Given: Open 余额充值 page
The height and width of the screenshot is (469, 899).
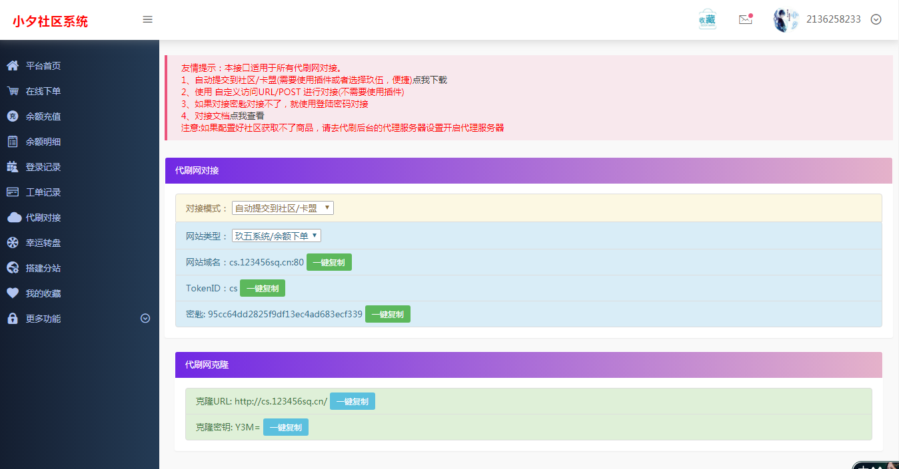Looking at the screenshot, I should [43, 116].
